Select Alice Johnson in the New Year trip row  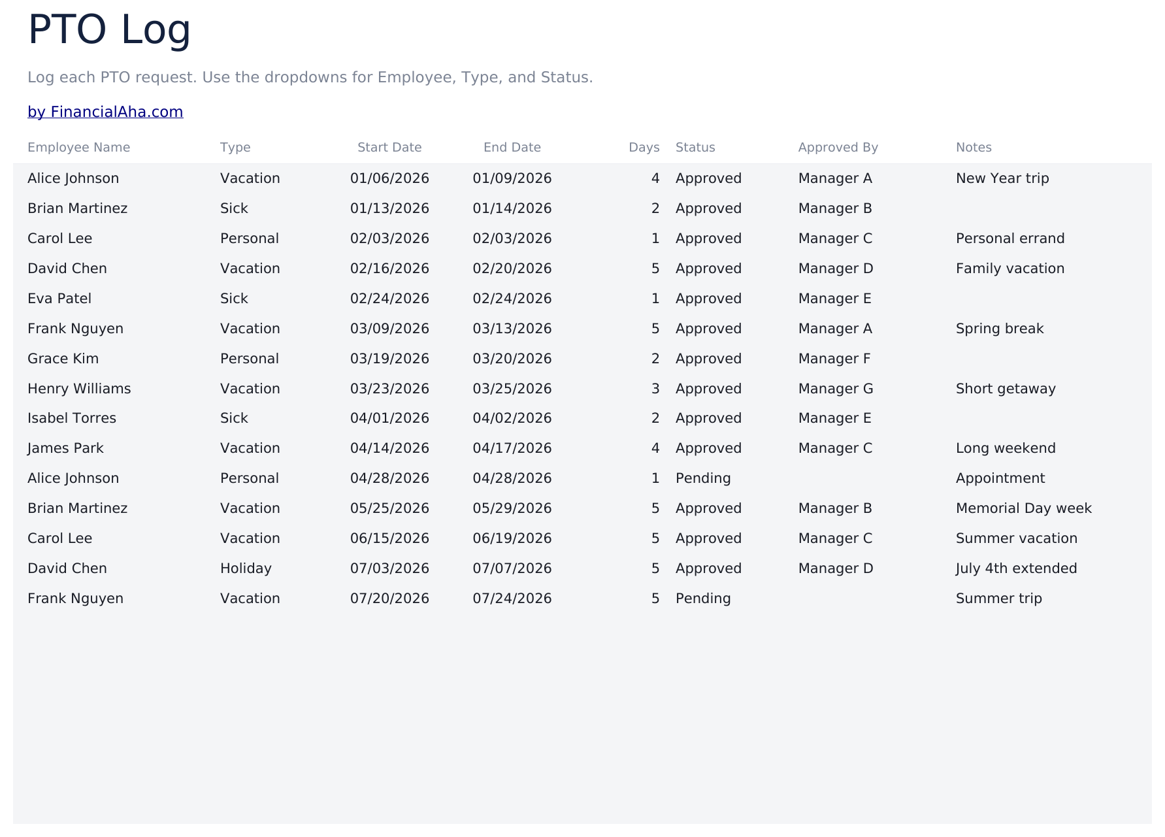[x=73, y=178]
